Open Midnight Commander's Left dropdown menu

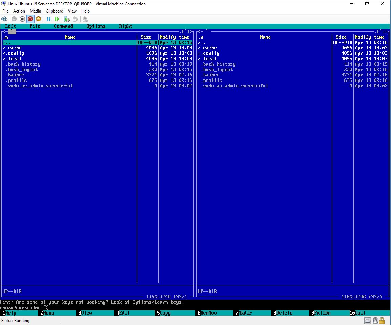coord(11,26)
